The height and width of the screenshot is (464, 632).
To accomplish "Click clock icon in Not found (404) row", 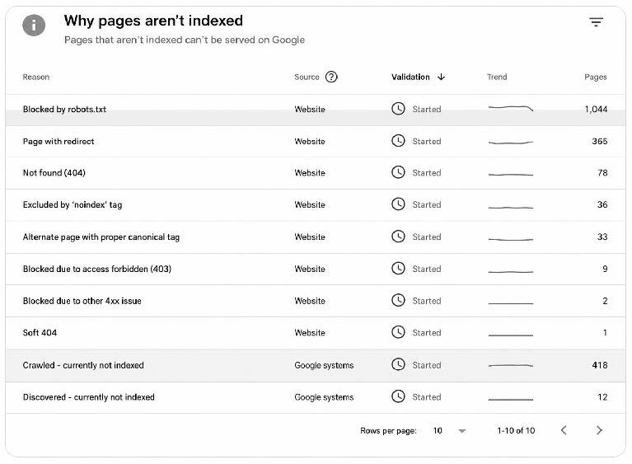I will [x=398, y=172].
